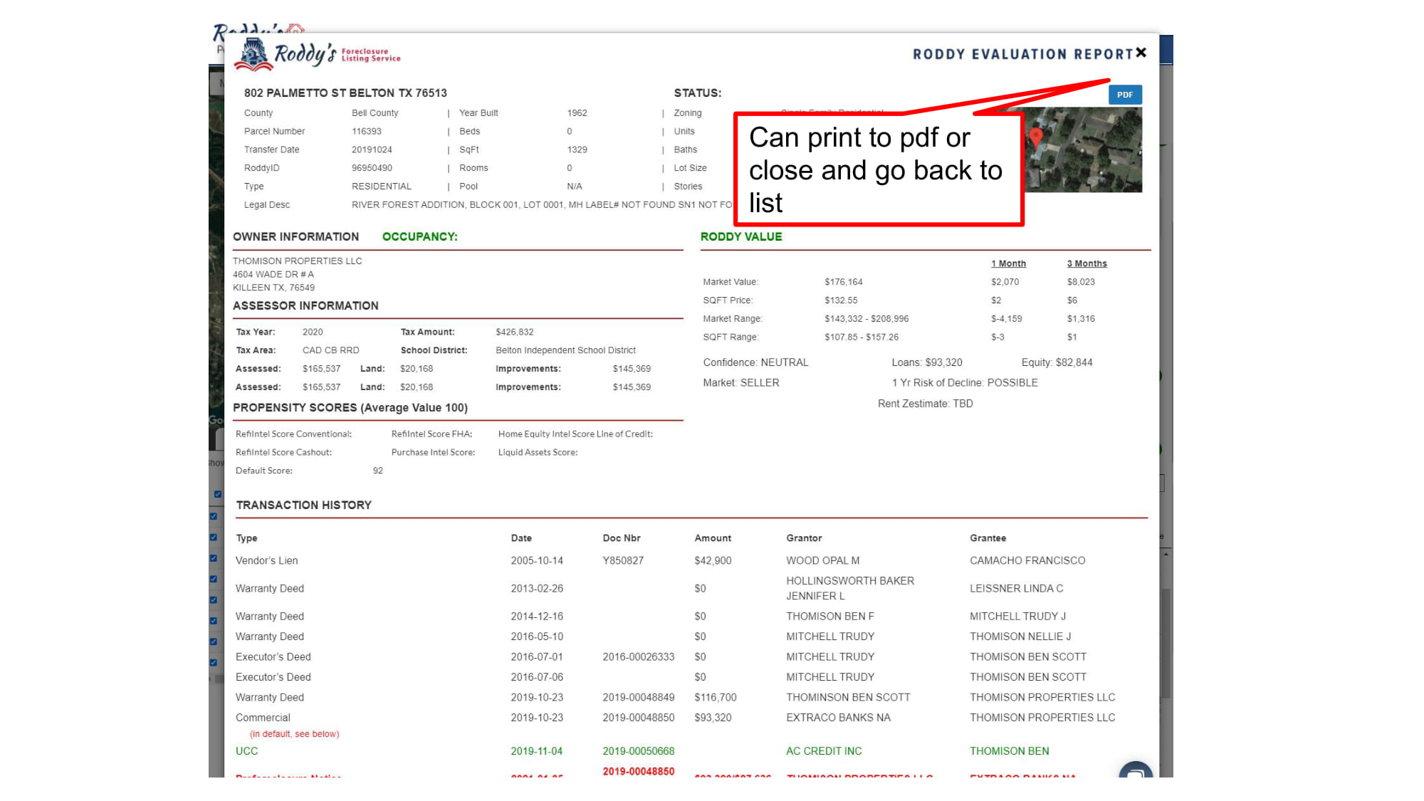Screen dimensions: 1424x801
Task: Click the OWNER INFORMATION heading
Action: (295, 237)
